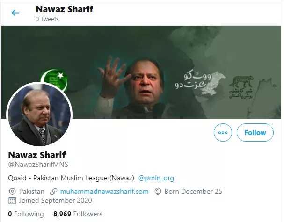
Task: View the green header banner image
Action: click(141, 72)
